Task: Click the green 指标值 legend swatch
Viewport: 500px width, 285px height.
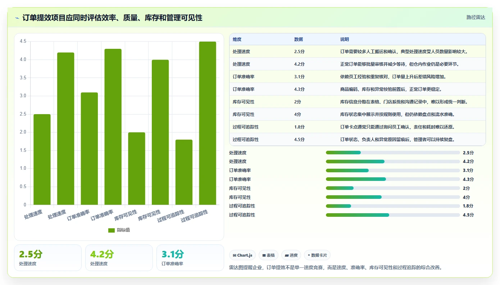Action: pyautogui.click(x=112, y=230)
